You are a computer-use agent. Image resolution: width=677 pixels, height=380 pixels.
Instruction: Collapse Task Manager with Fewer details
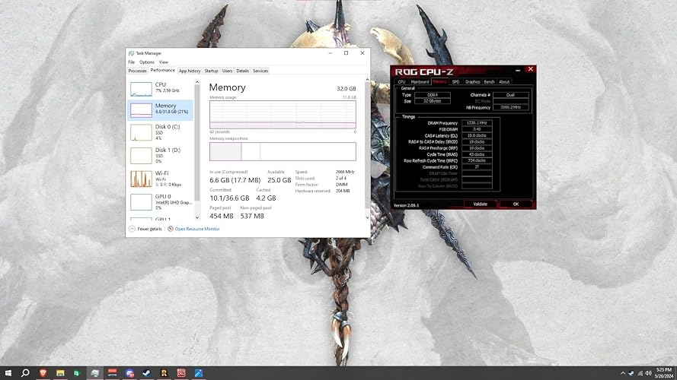145,229
